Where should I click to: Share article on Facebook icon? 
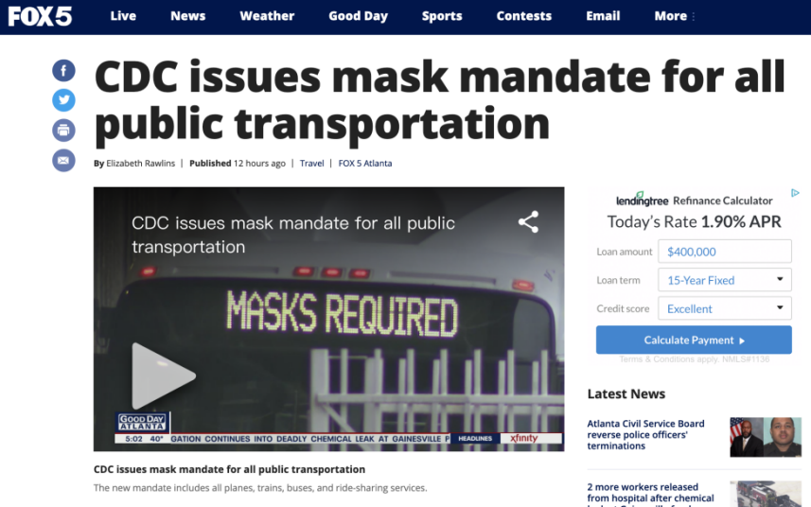(63, 70)
